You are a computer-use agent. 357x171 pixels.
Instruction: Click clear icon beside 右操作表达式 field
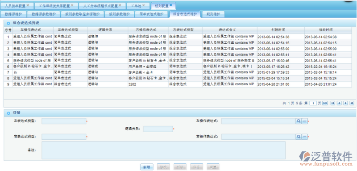coord(305,137)
